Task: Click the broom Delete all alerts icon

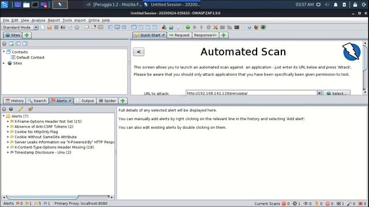Action: pos(31,109)
